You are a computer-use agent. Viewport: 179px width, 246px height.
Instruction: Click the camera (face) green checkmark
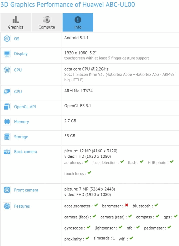(x=94, y=216)
